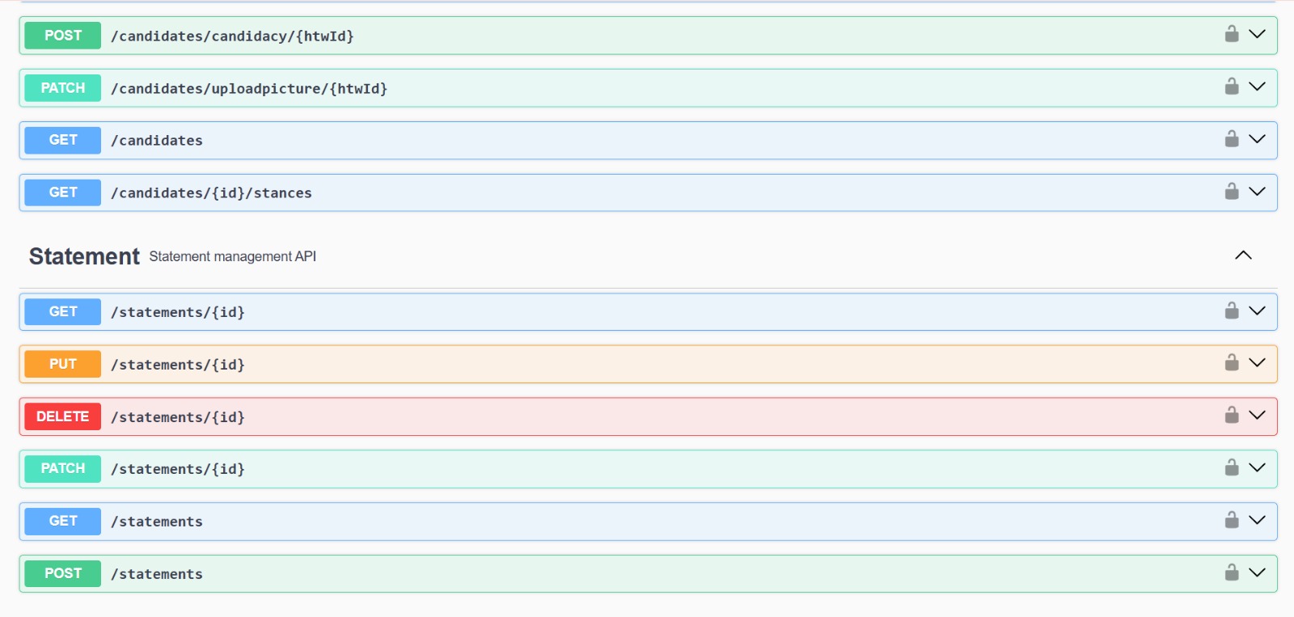Collapse the Statement section arrow
Image resolution: width=1294 pixels, height=617 pixels.
[1243, 256]
